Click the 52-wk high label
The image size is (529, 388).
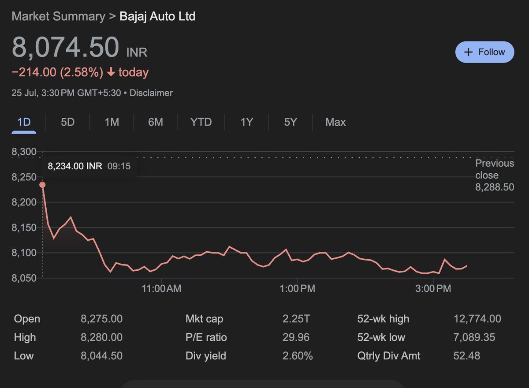click(383, 319)
